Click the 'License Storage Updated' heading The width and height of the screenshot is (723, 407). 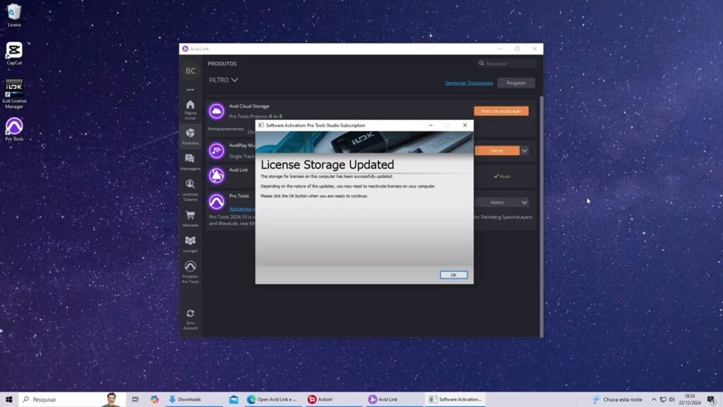[328, 165]
